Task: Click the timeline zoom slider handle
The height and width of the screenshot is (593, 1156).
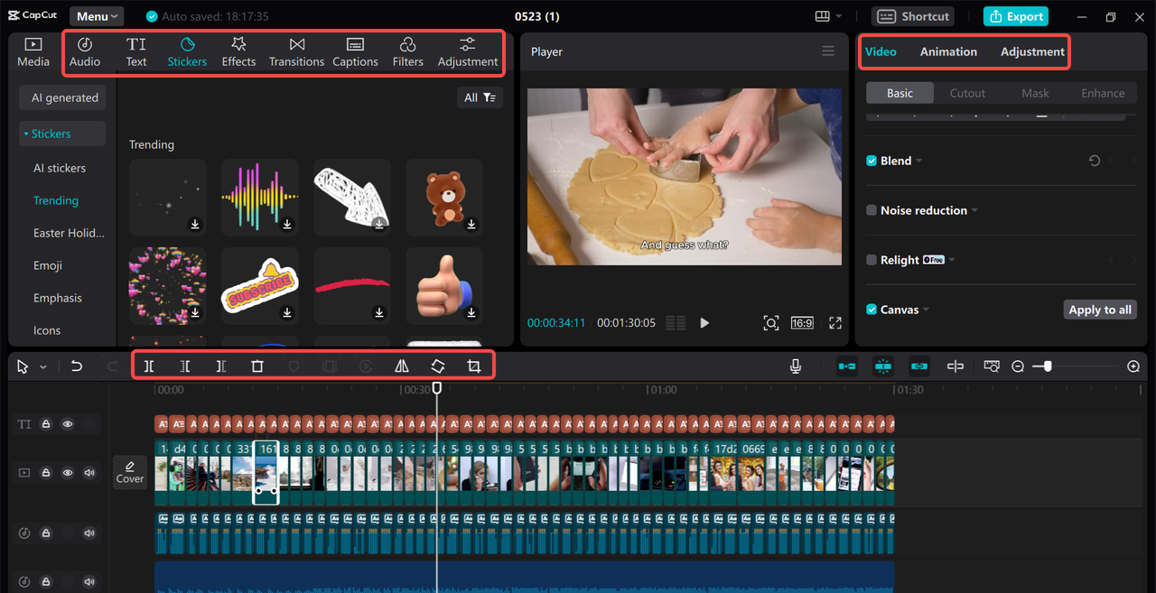Action: pyautogui.click(x=1047, y=366)
